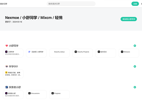This screenshot has height=106, width=142.
Task: Click the robot icon beside 伴学OS1 heading
Action: pos(7,66)
